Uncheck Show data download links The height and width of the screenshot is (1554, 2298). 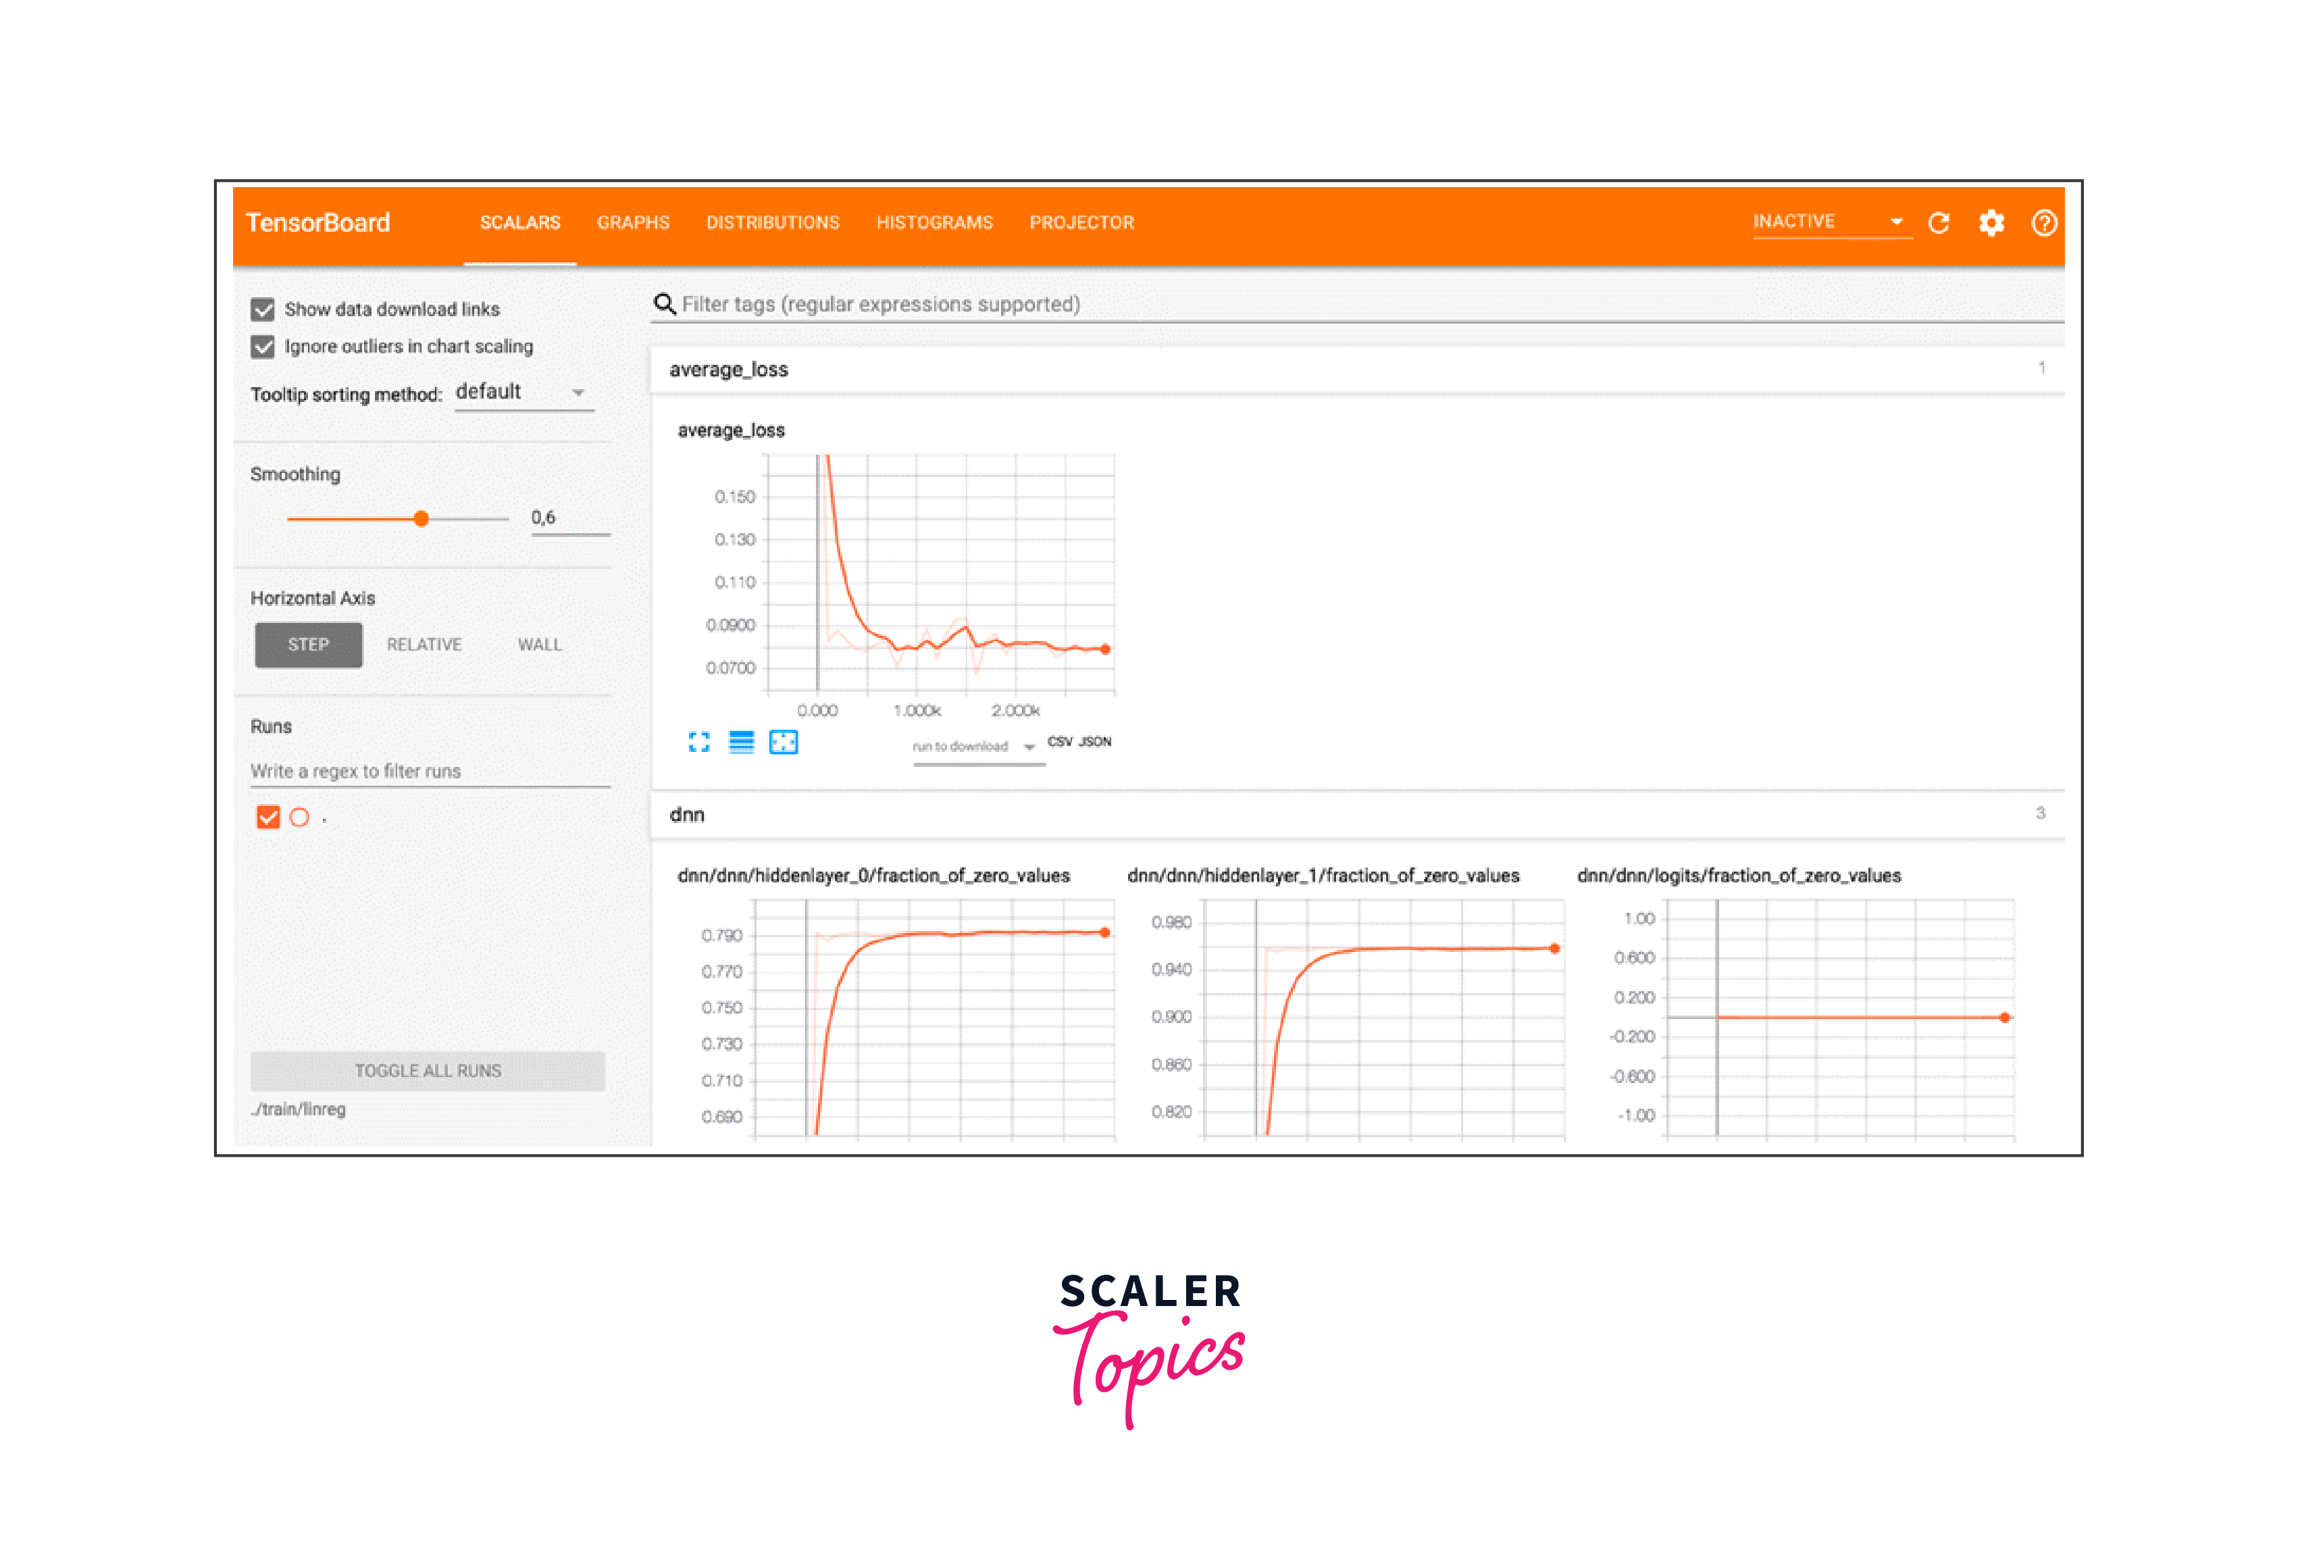[x=263, y=309]
